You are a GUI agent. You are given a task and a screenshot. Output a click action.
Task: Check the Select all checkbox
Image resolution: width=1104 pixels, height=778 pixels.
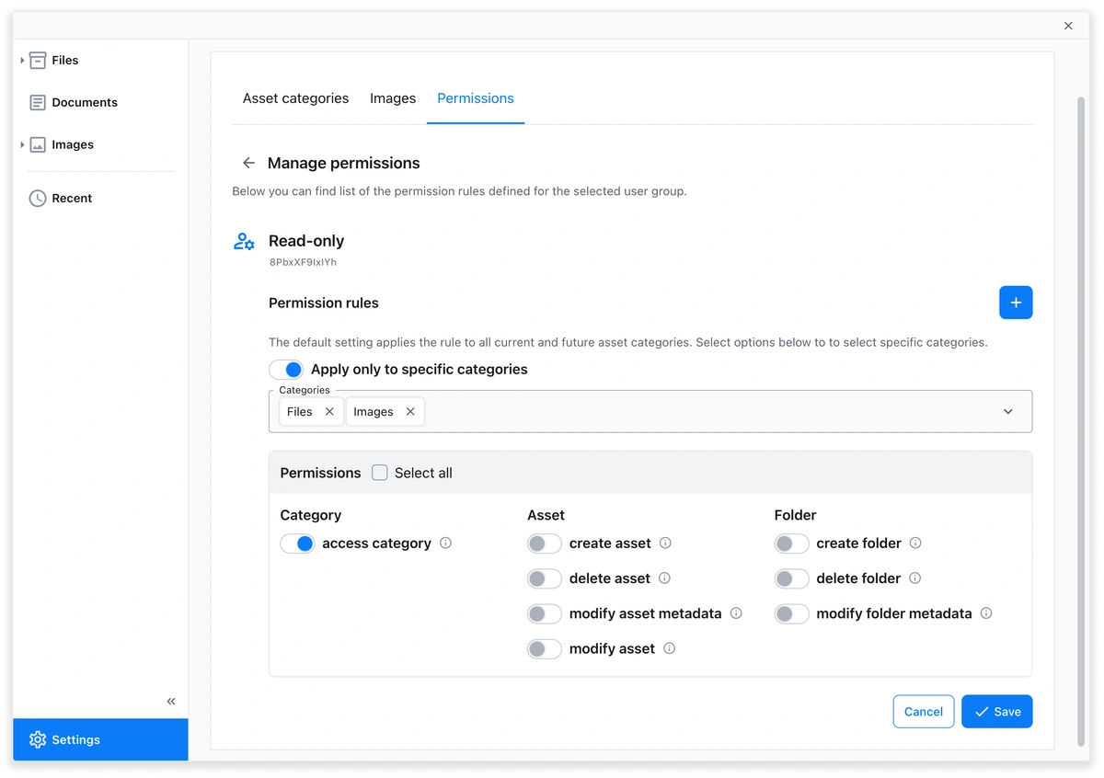380,473
